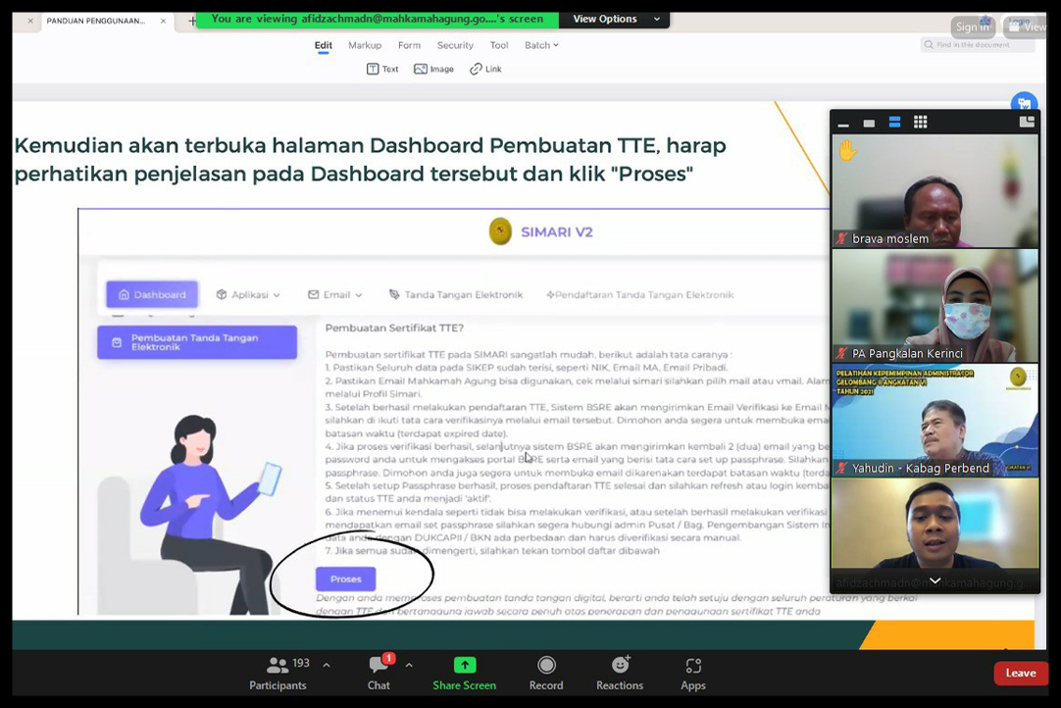Screen dimensions: 1061x708
Task: Collapse the video strip with the down chevron
Action: (935, 578)
